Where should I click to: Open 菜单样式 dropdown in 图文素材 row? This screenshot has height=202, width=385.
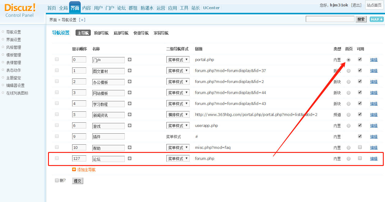pyautogui.click(x=178, y=70)
